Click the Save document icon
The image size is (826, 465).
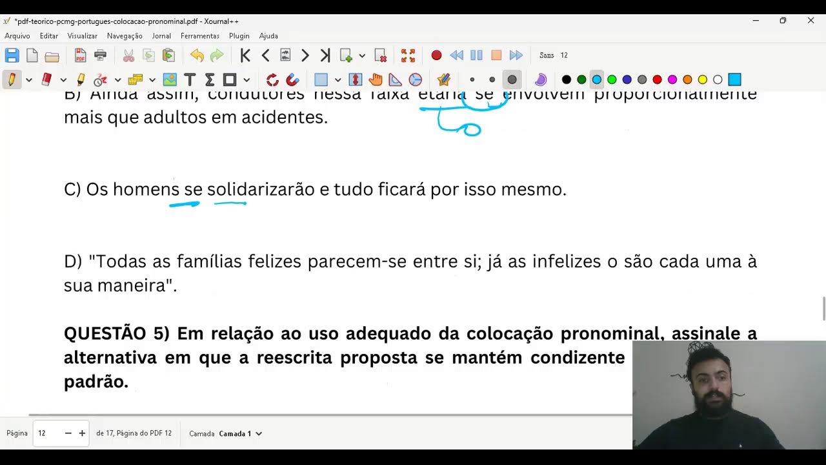point(12,56)
